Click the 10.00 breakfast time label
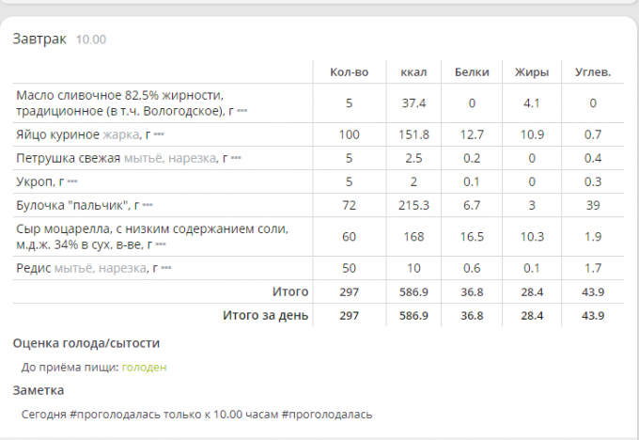Screen dimensions: 639x440 click(x=91, y=39)
